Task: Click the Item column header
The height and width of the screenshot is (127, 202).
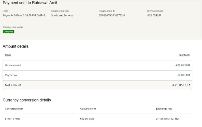Action: (x=8, y=55)
